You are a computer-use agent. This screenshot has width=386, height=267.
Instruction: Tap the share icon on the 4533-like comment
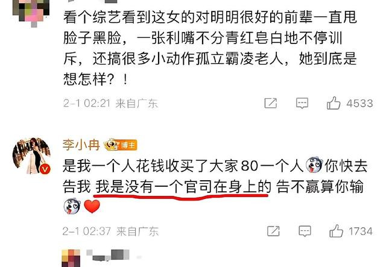[271, 103]
